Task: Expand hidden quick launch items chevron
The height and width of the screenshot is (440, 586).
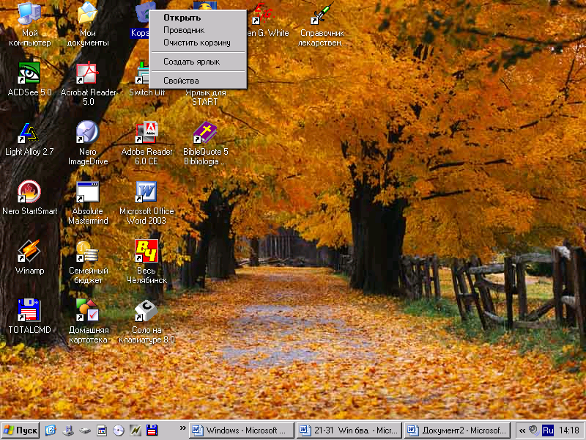Action: pyautogui.click(x=182, y=428)
